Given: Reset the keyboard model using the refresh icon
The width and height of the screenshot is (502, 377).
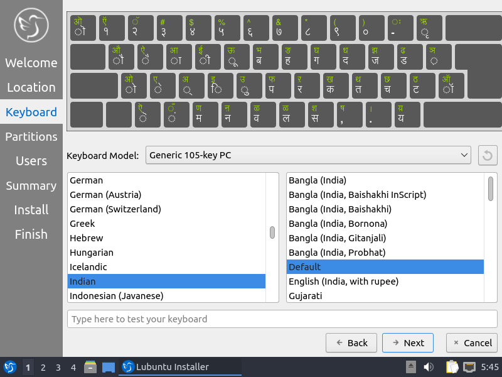Looking at the screenshot, I should click(488, 155).
